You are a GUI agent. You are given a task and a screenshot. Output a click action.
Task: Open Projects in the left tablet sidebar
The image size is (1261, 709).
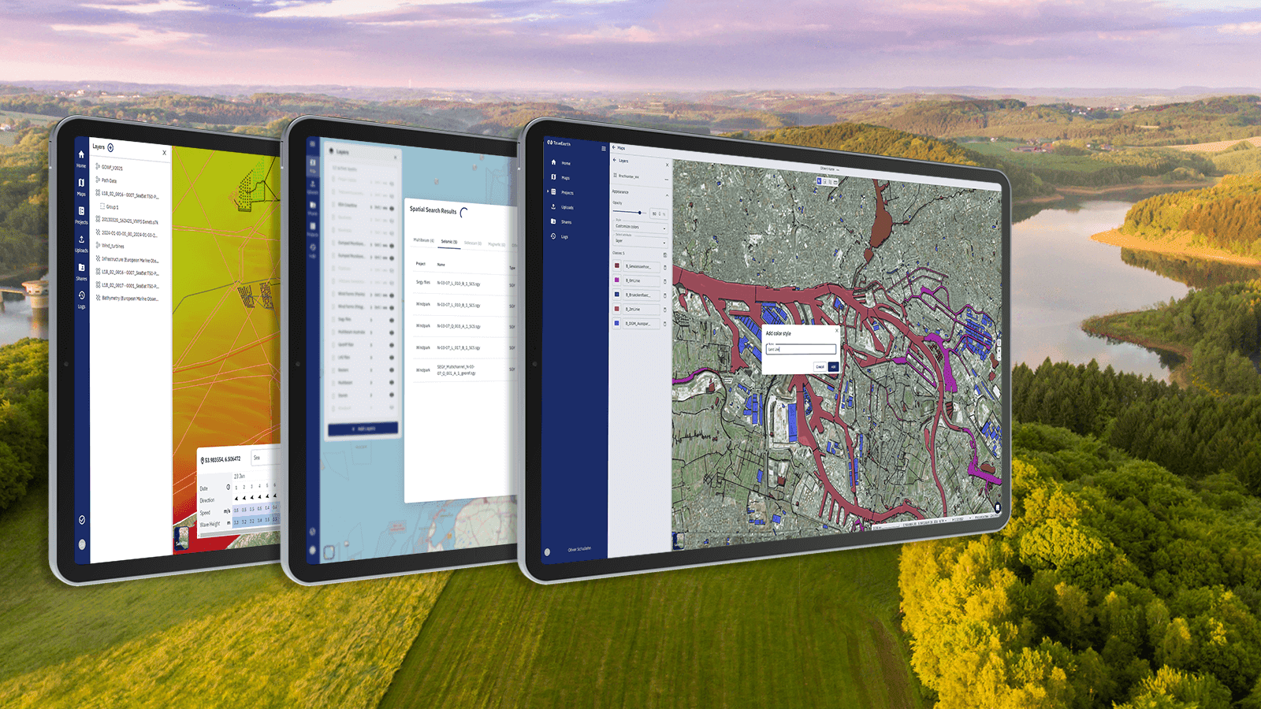coord(81,215)
